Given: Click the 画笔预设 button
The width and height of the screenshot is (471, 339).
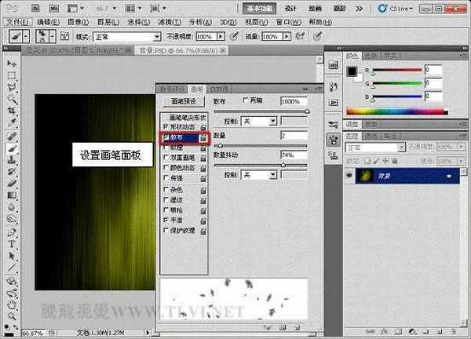Looking at the screenshot, I should [x=183, y=101].
